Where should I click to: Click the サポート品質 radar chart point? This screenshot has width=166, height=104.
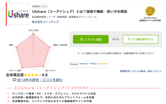coord(22,68)
